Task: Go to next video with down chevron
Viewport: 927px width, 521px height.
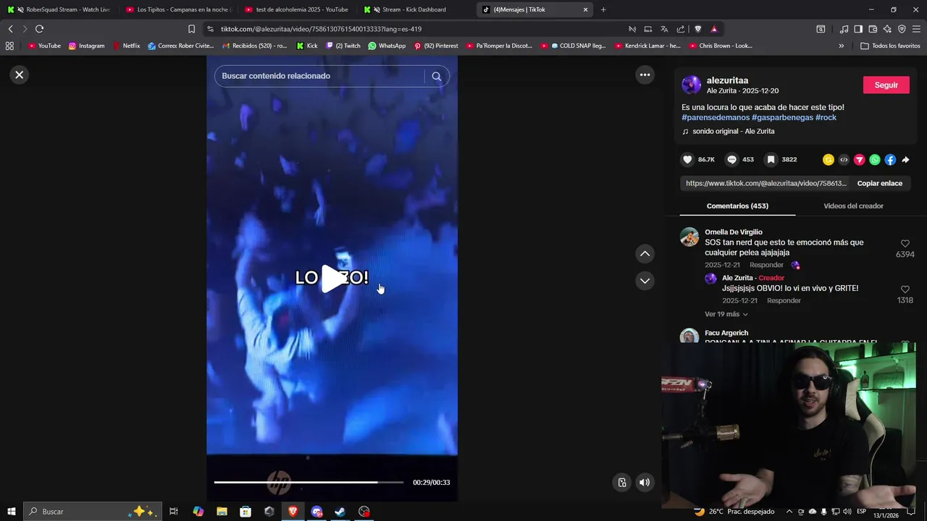Action: (x=645, y=281)
